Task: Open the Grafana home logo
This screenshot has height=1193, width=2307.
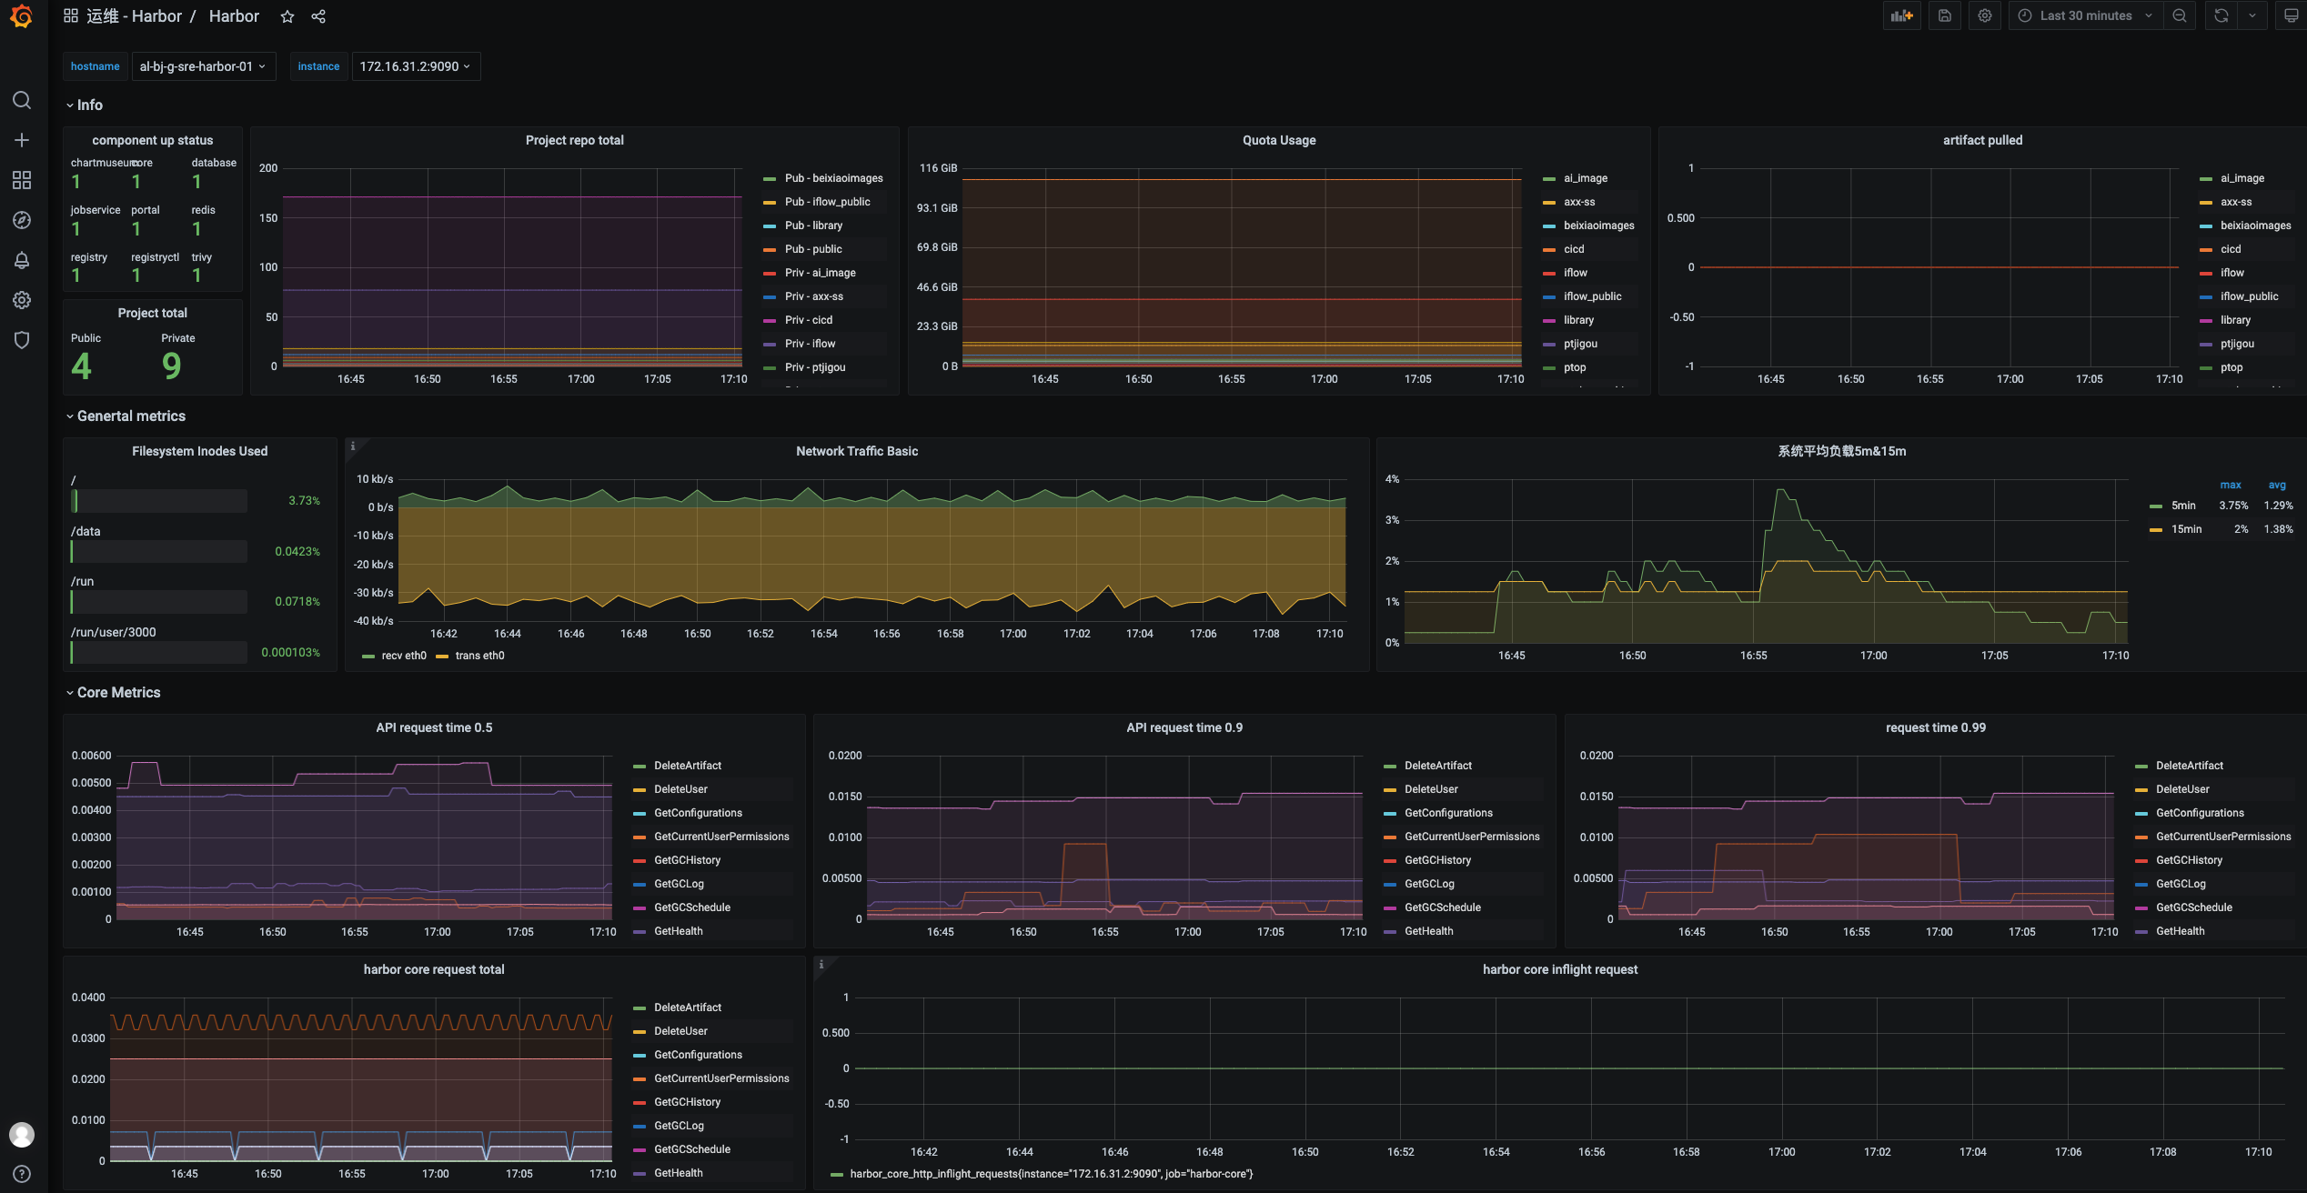Action: coord(22,16)
